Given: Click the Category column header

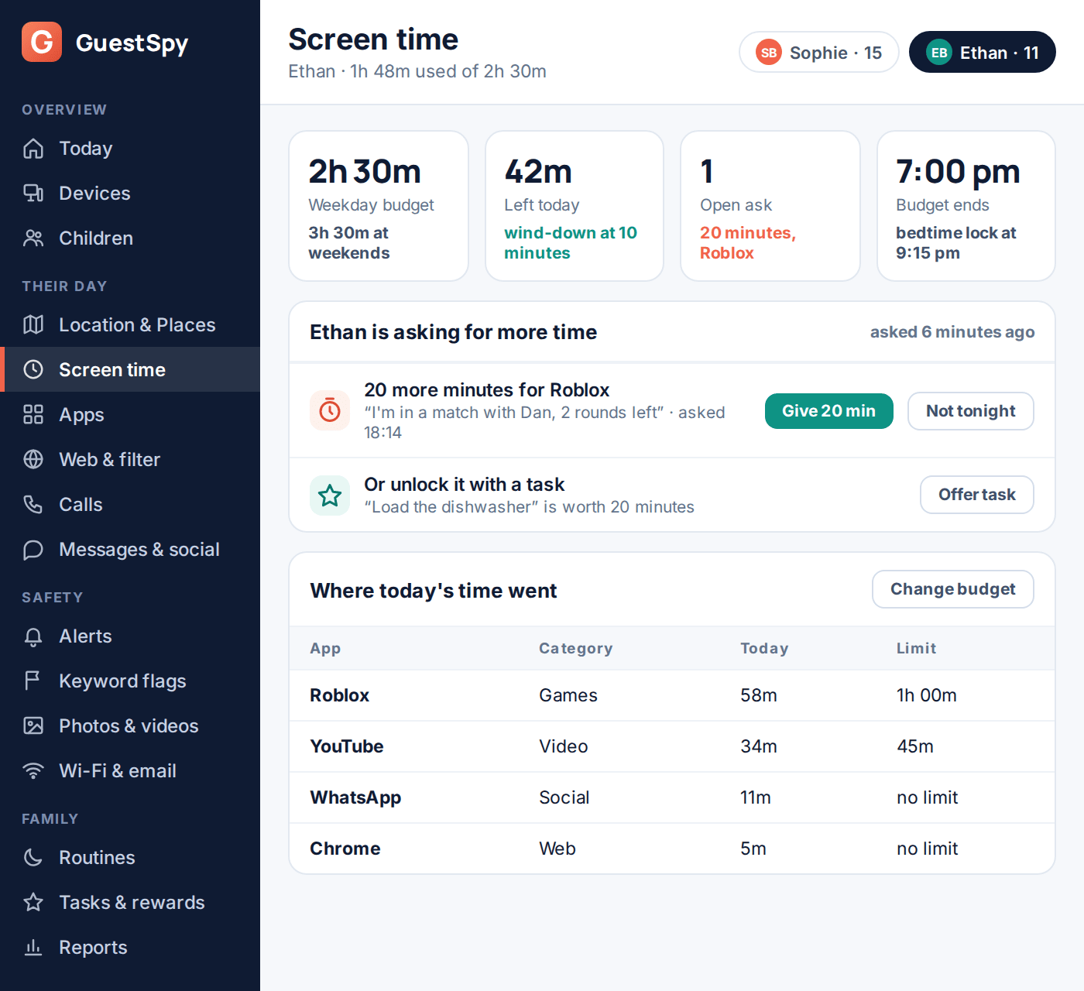Looking at the screenshot, I should click(575, 649).
